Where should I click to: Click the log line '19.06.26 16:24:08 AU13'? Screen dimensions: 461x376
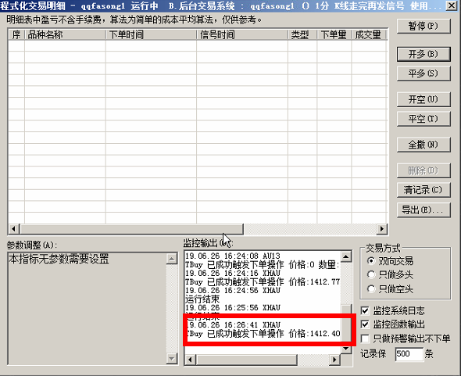point(233,256)
